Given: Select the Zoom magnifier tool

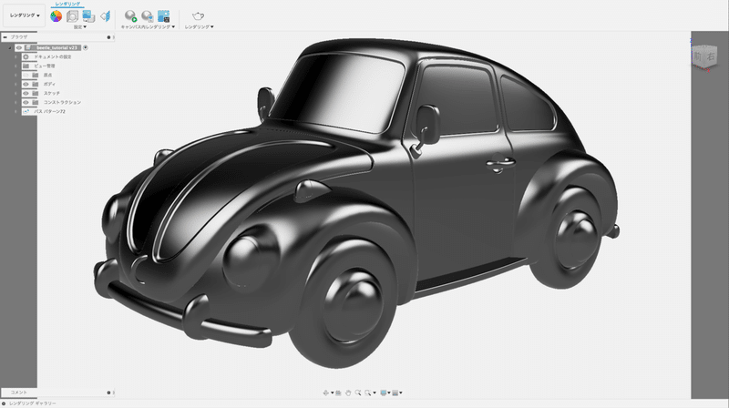Looking at the screenshot, I should coord(358,393).
